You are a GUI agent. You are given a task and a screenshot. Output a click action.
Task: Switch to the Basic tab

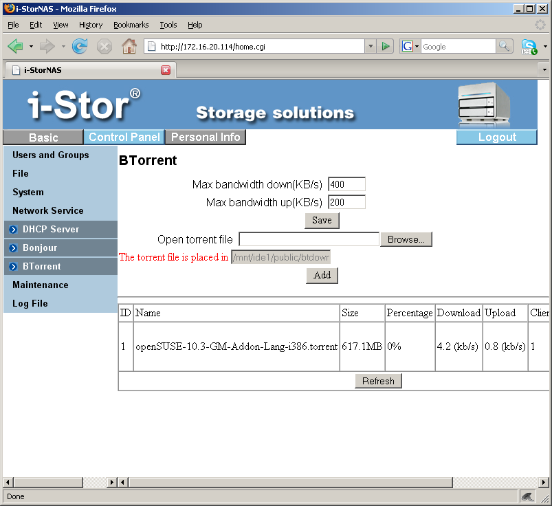pos(43,137)
